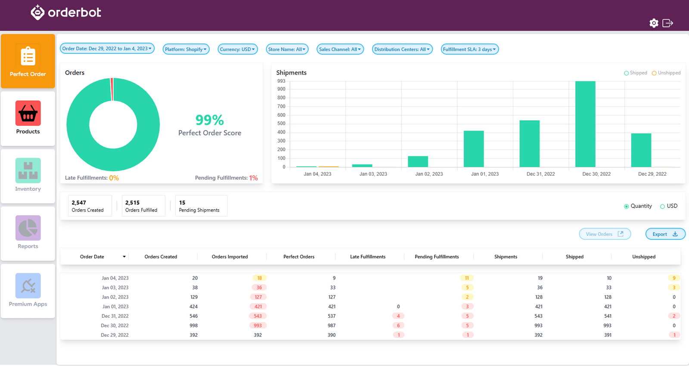
Task: Click the Jan 02, 2023 shipments bar
Action: 418,161
